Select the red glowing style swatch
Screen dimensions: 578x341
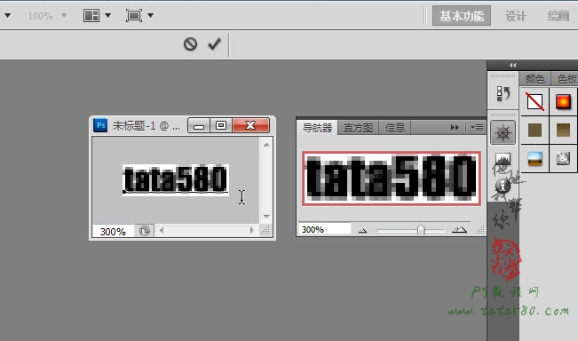click(x=563, y=102)
